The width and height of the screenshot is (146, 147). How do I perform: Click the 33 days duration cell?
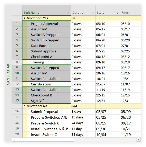83,135
